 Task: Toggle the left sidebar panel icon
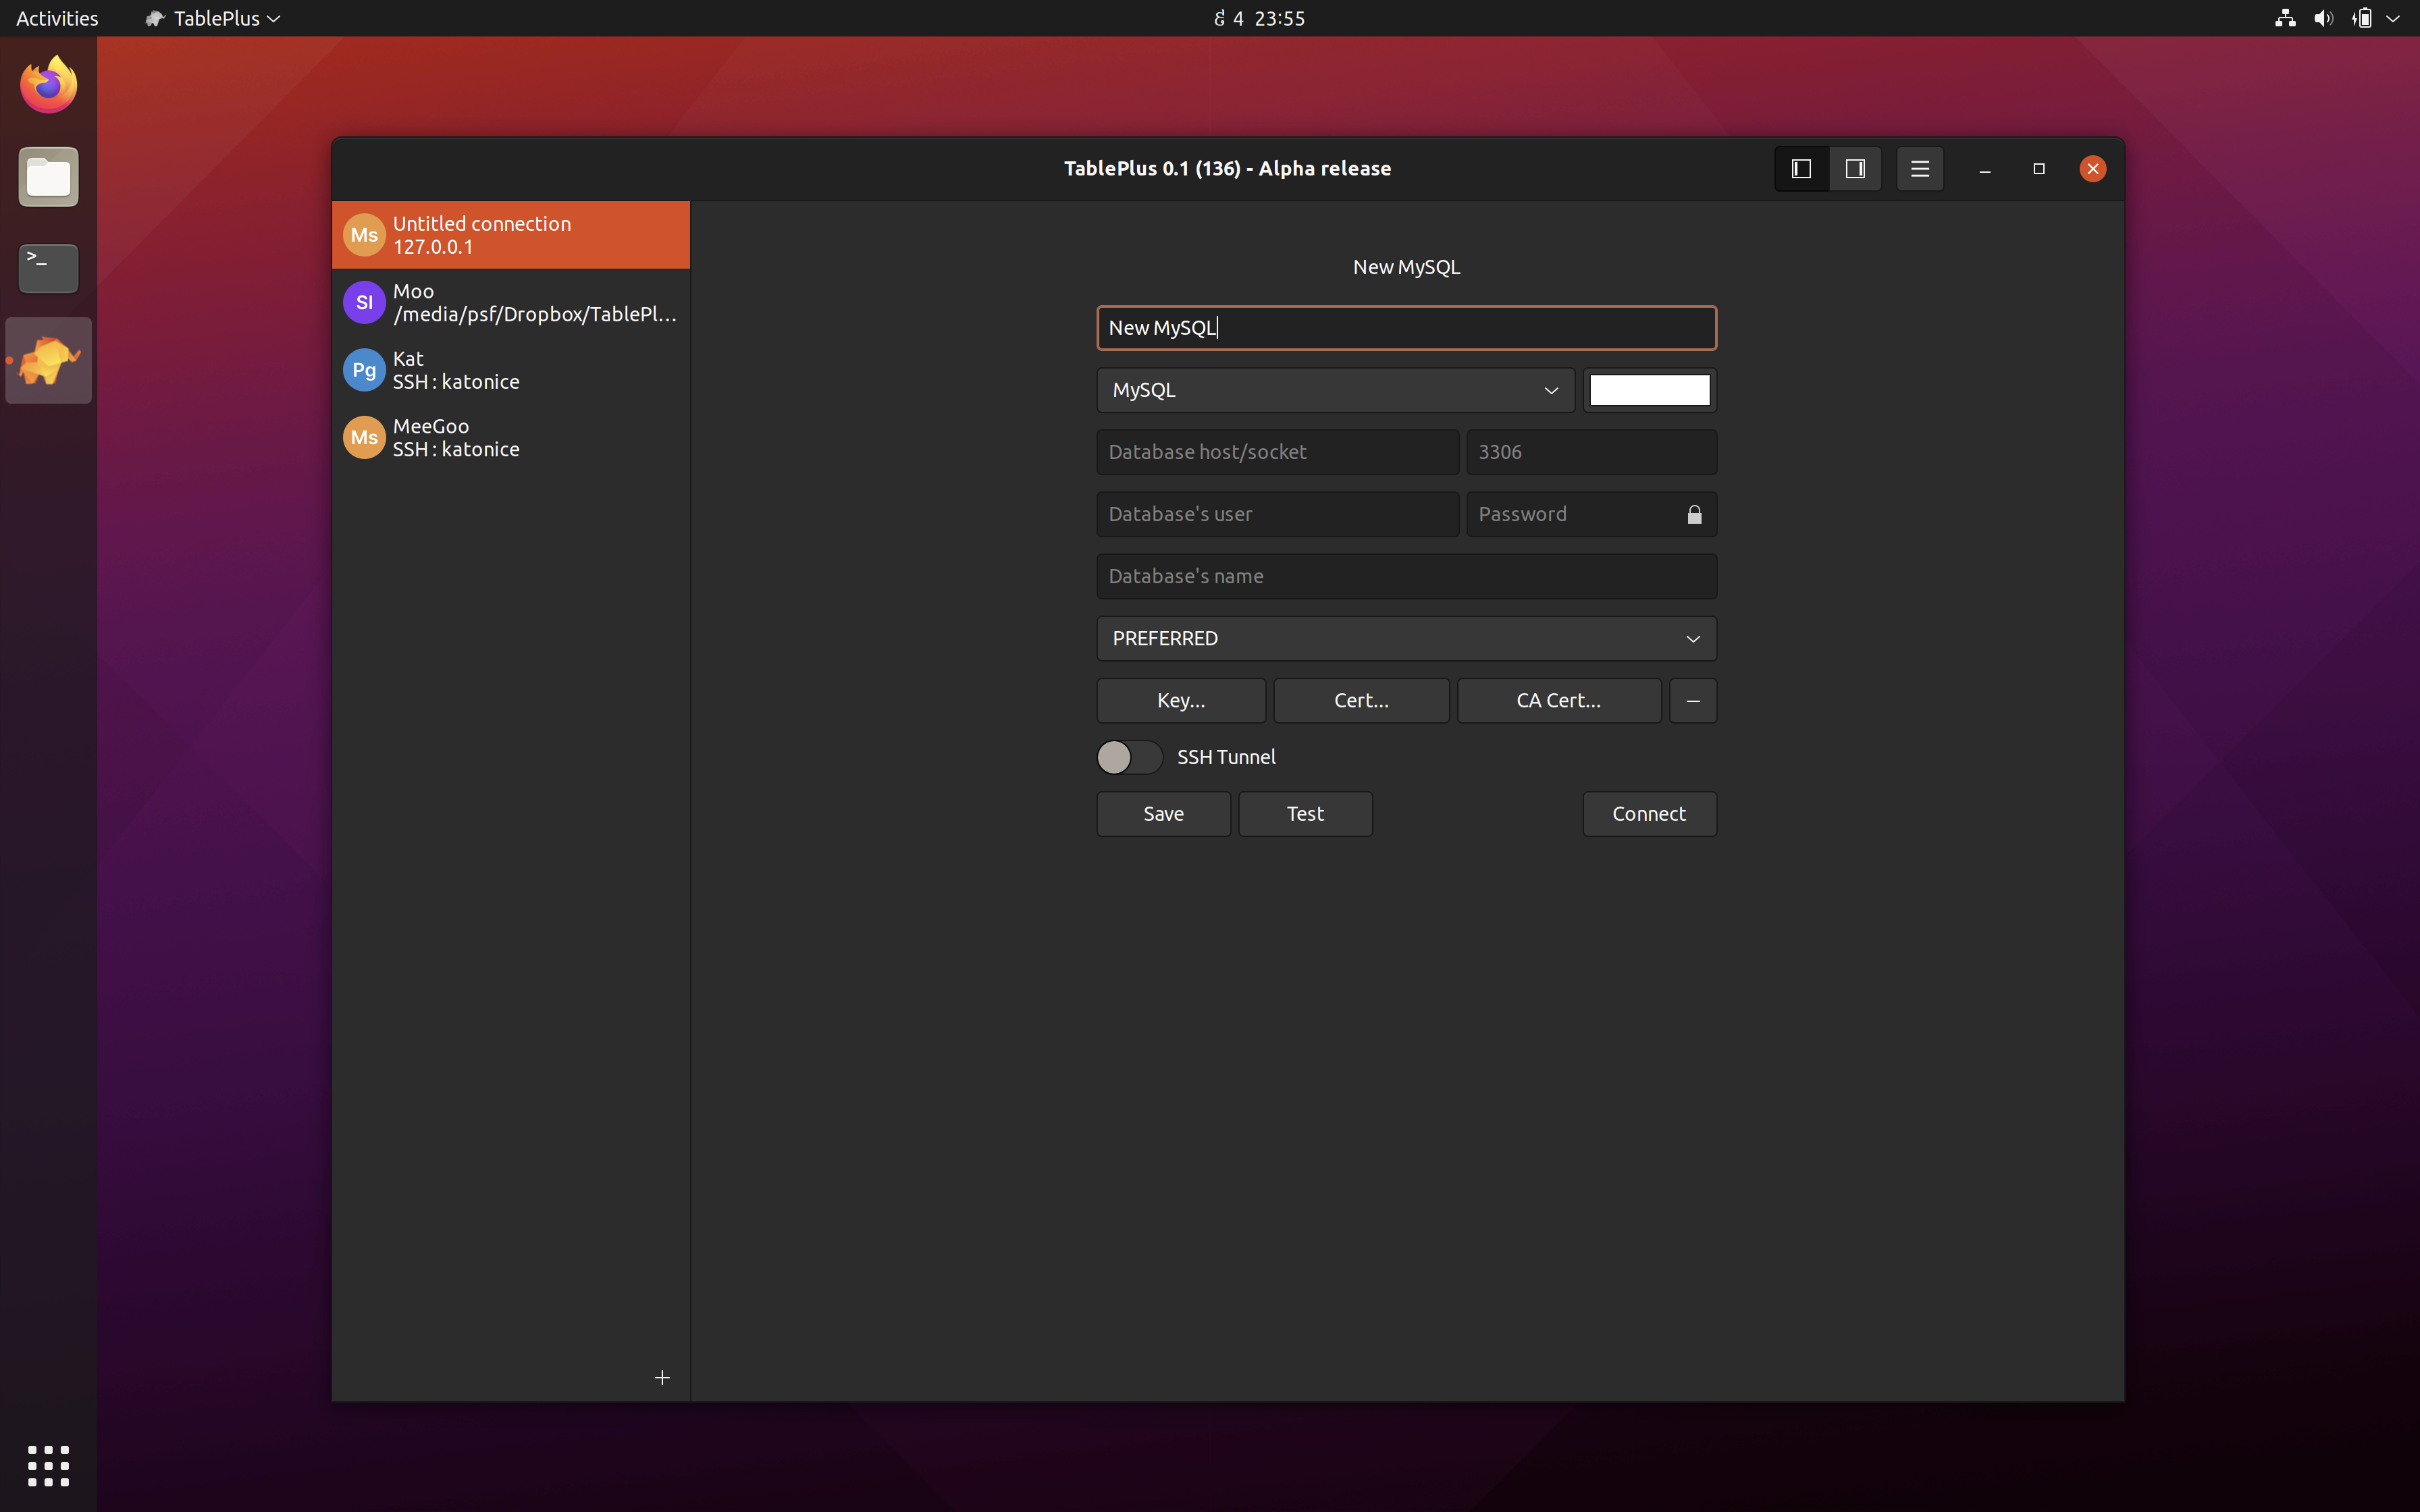pos(1801,169)
